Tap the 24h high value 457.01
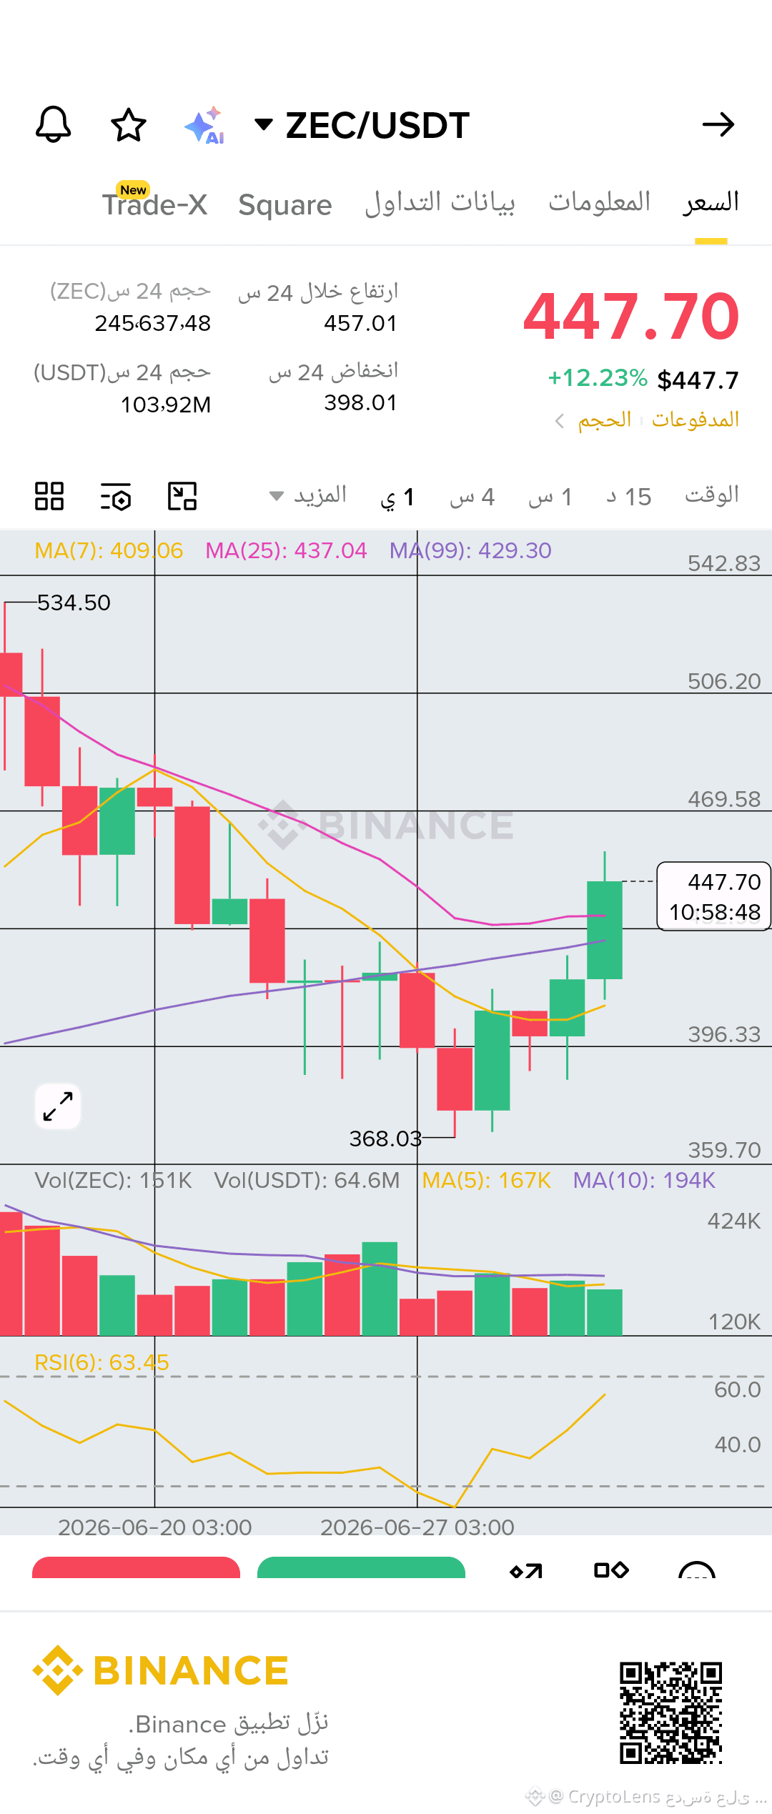The image size is (772, 1814). pyautogui.click(x=360, y=324)
